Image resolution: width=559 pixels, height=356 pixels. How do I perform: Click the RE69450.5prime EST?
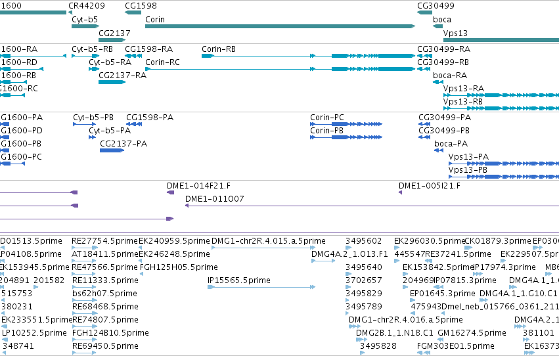click(x=84, y=353)
